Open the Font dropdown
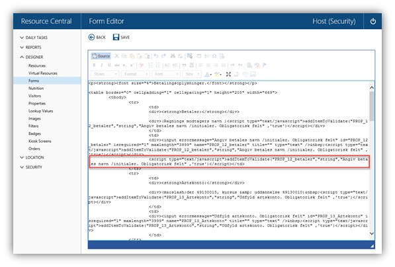This screenshot has width=395, height=267. pyautogui.click(x=166, y=74)
